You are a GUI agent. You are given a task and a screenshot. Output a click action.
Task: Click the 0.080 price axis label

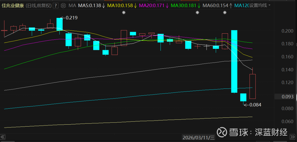[288, 108]
